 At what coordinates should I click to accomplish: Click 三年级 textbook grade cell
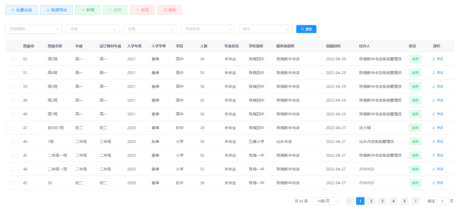(x=105, y=142)
